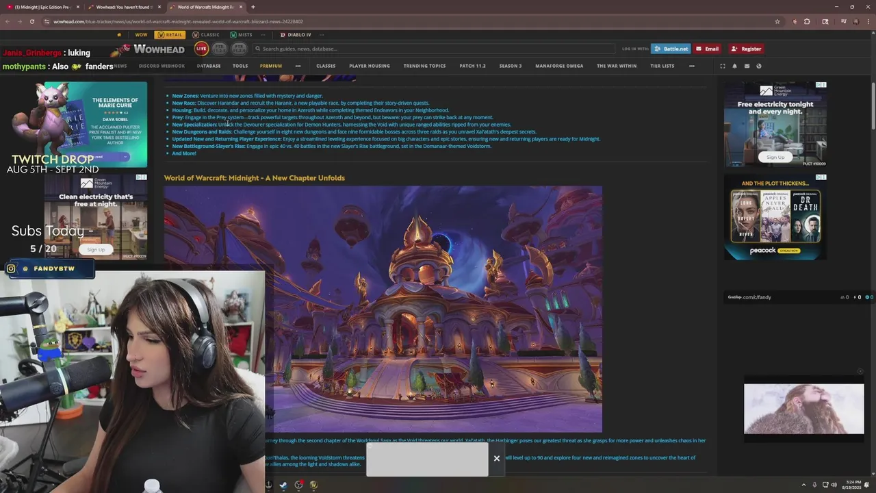Open Steam from the taskbar

[283, 485]
